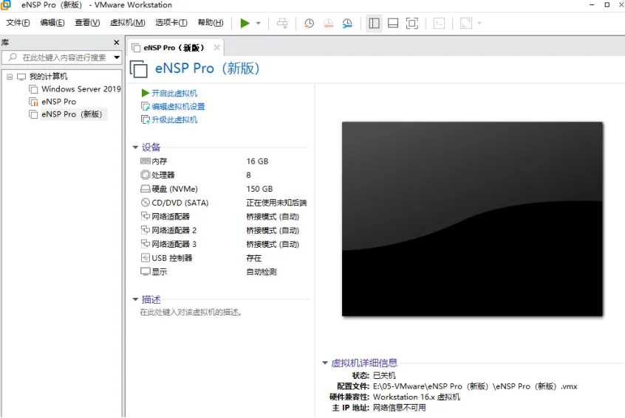Viewport: 625px width, 418px height.
Task: Open the 帮助(H) menu
Action: point(211,23)
